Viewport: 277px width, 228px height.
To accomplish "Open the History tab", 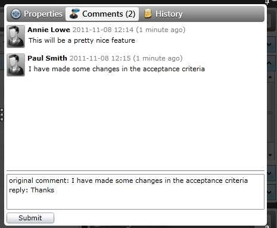I will pos(163,14).
